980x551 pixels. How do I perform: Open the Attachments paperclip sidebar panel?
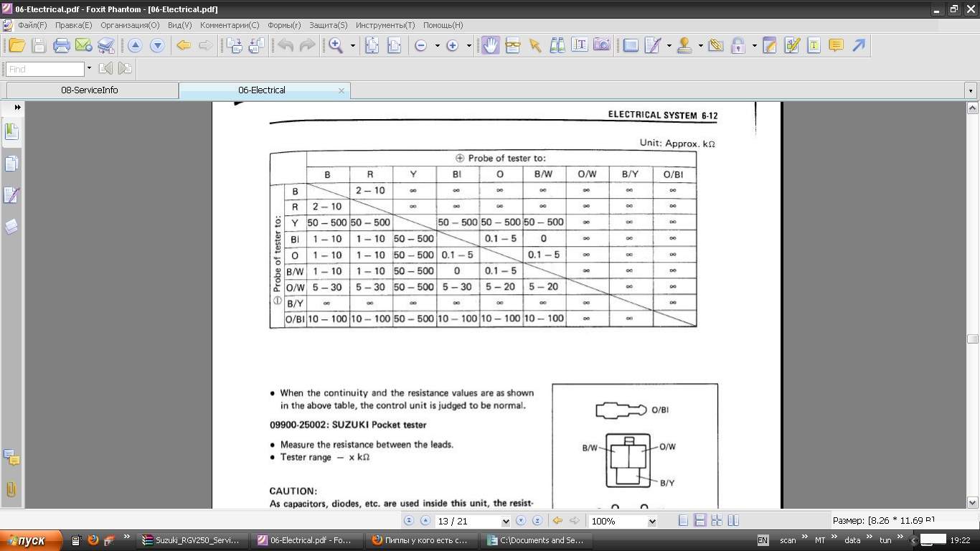[11, 489]
